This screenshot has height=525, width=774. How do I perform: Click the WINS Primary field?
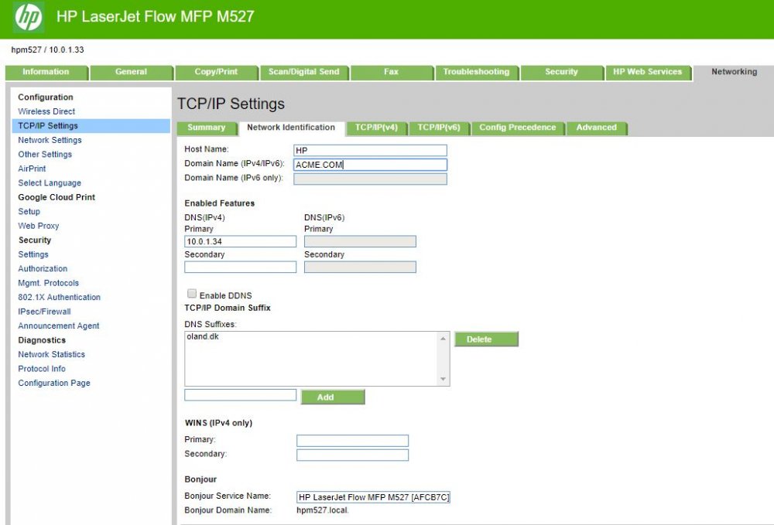click(352, 441)
